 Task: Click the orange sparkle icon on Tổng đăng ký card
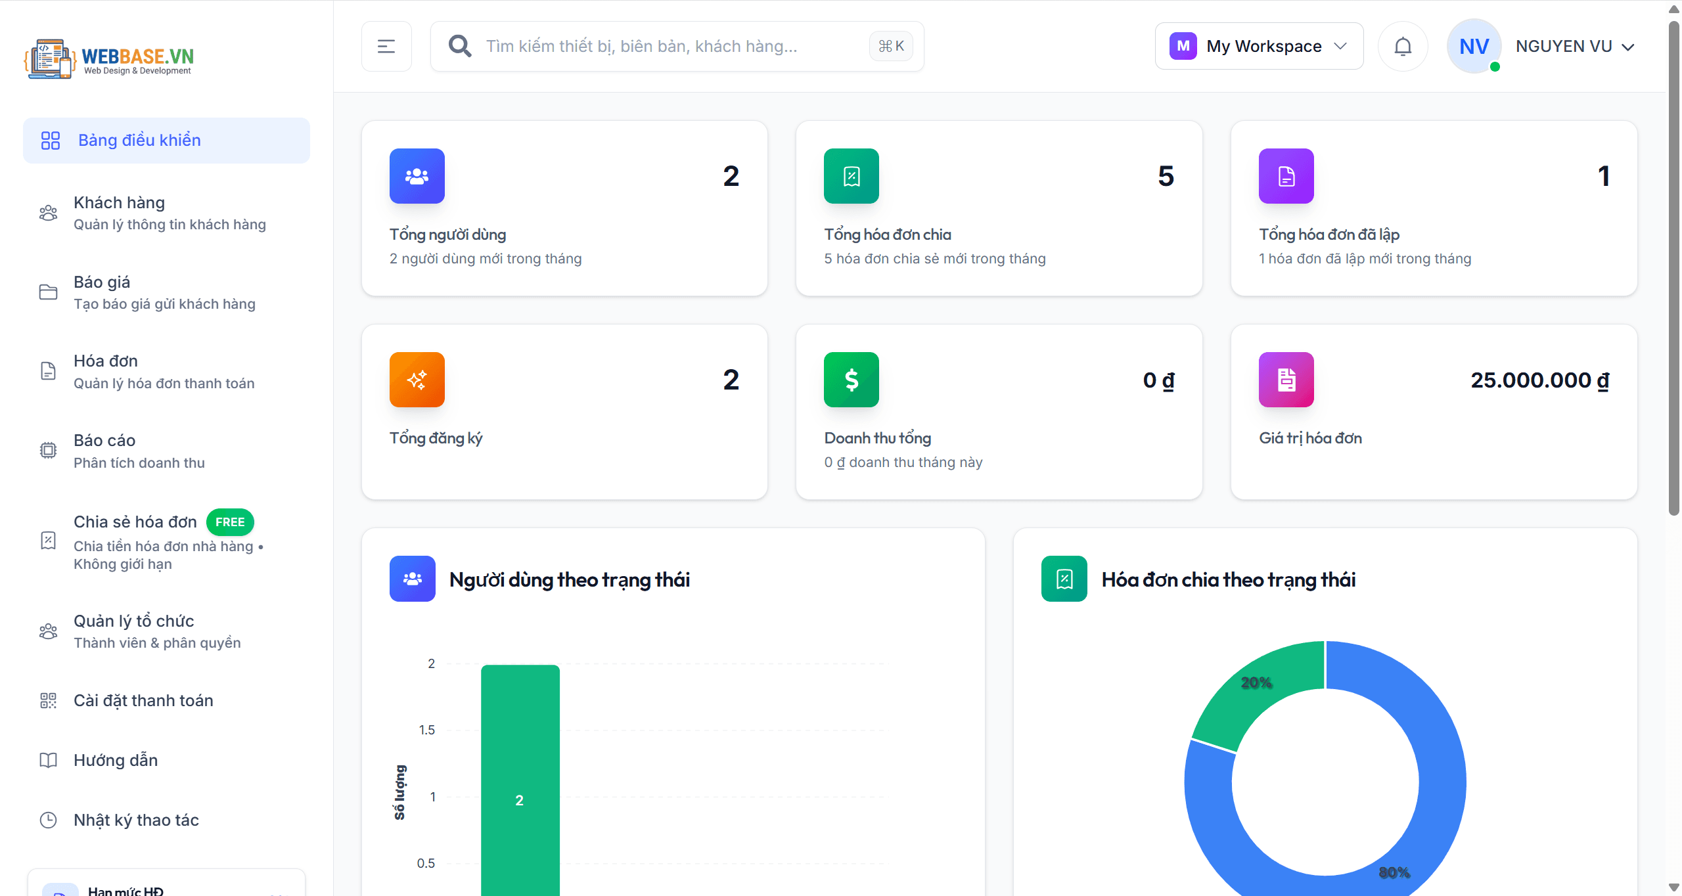tap(417, 380)
